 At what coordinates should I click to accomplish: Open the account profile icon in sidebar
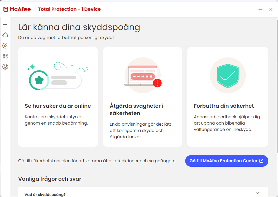(5, 66)
